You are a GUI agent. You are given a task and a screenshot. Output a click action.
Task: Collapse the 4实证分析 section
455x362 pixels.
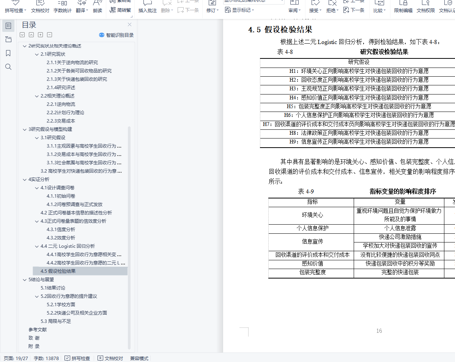25,180
